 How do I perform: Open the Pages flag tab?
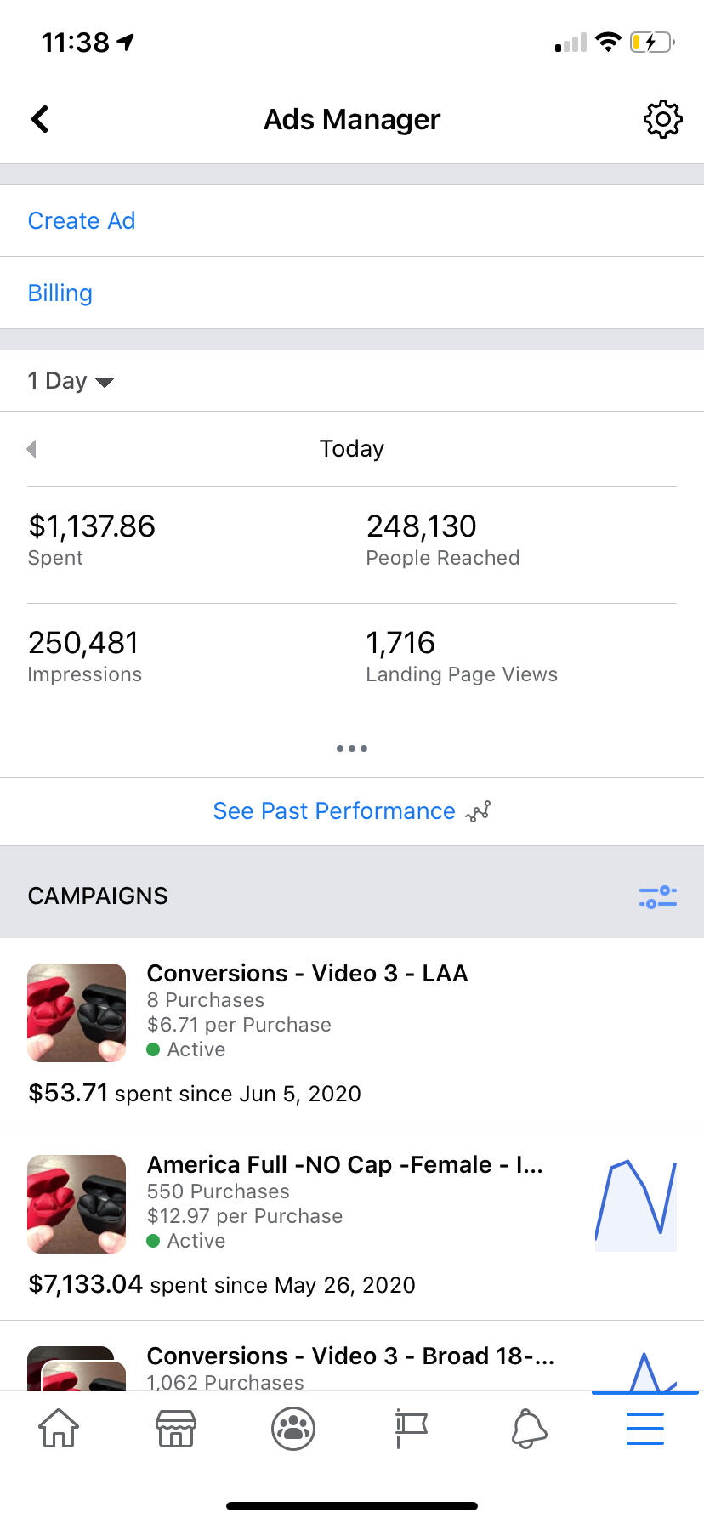tap(411, 1428)
